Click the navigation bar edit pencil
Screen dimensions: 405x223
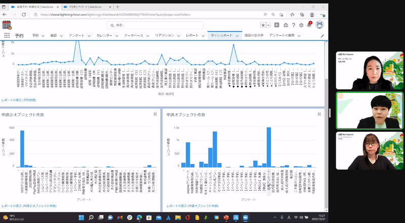coord(322,36)
